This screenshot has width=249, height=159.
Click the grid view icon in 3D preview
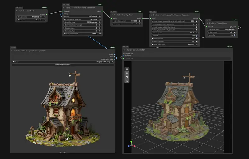point(127,73)
